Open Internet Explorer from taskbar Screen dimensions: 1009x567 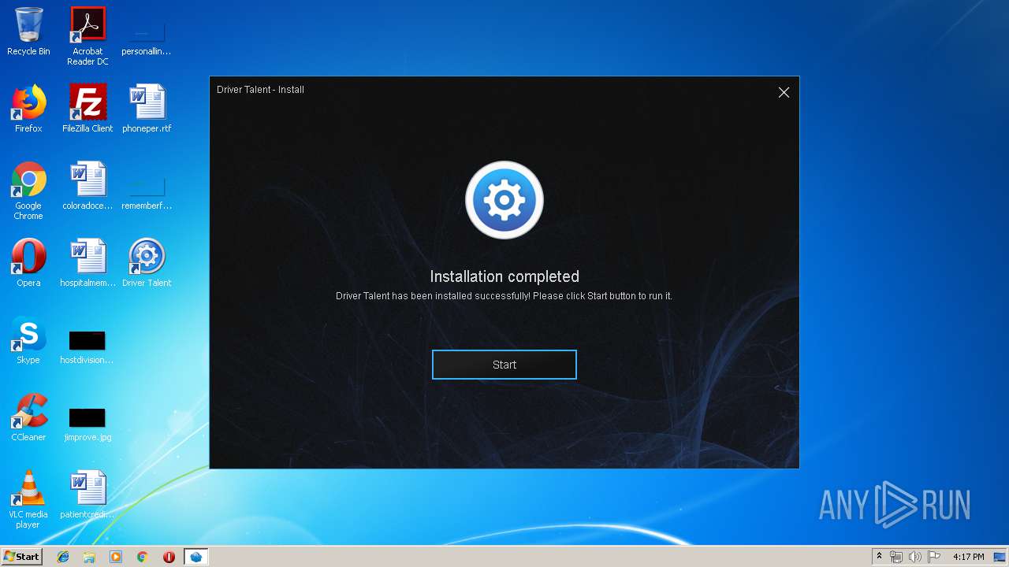[x=63, y=557]
